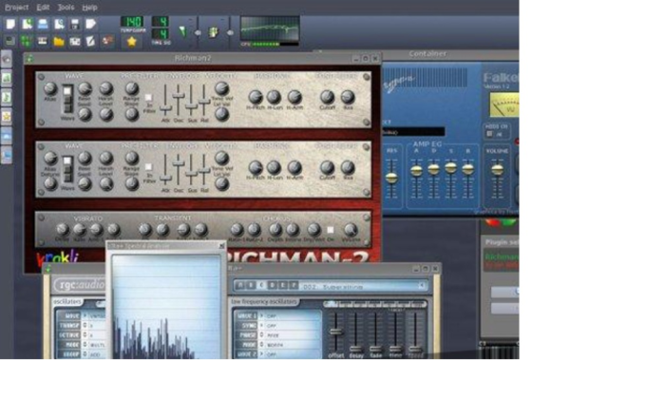Expand the SYNC selector arrow in LFO section
This screenshot has width=665, height=416.
pyautogui.click(x=261, y=326)
